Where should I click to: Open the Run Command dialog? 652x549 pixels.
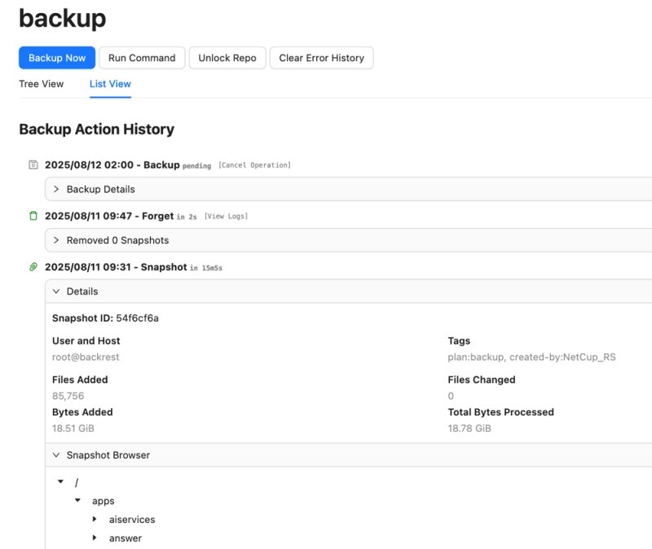(x=142, y=58)
